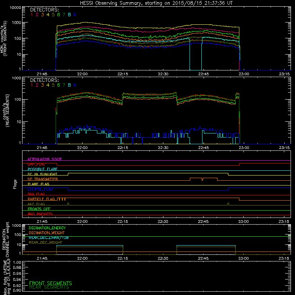This screenshot has height=295, width=295.
Task: Click the 22:00 tick under front segments plot
Action: [82, 74]
